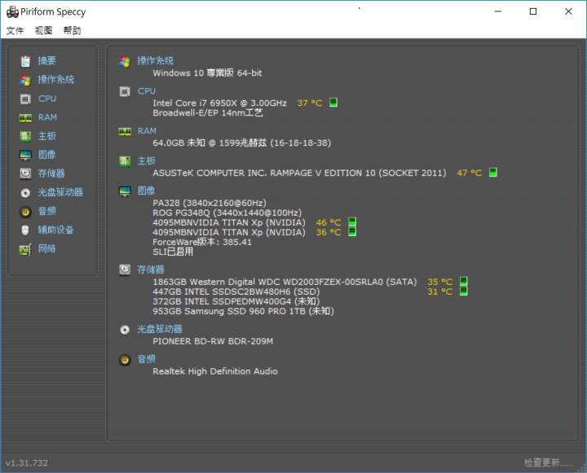Open the 音频 section heading link
The height and width of the screenshot is (473, 587).
147,359
